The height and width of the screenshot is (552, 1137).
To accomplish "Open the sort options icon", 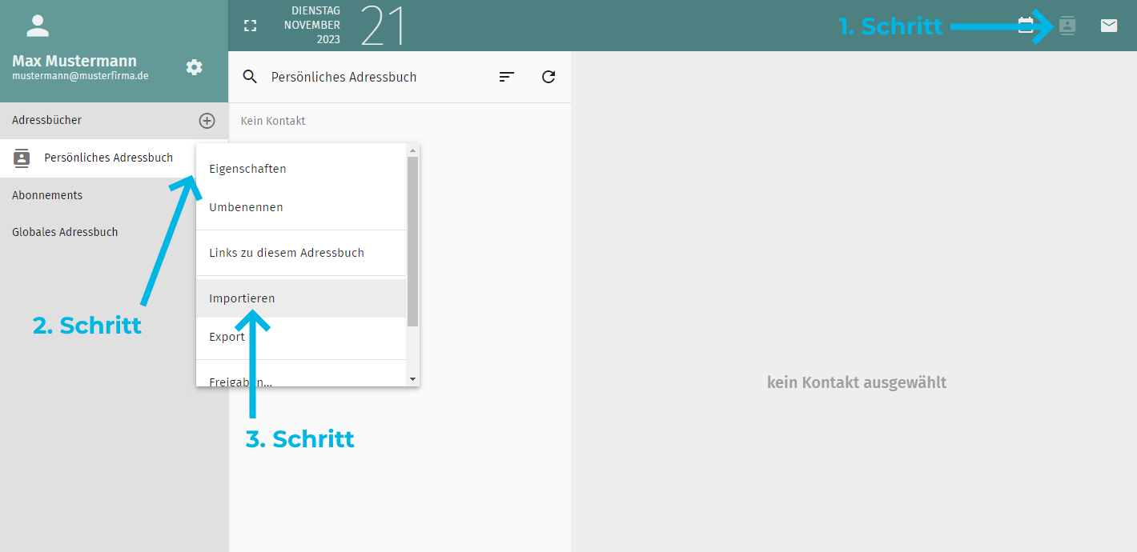I will pyautogui.click(x=507, y=77).
